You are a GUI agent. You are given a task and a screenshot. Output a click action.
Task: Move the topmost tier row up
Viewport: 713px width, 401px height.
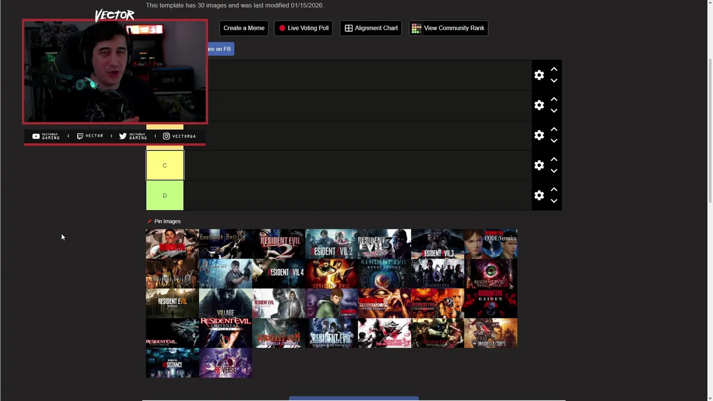(554, 69)
